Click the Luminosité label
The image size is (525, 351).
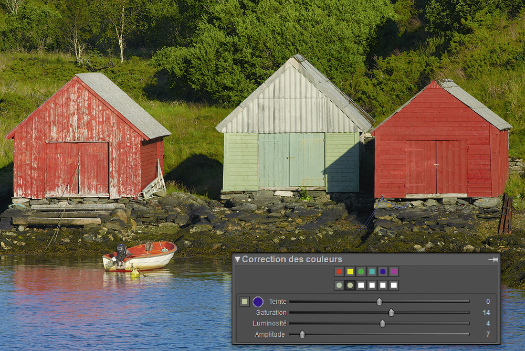pyautogui.click(x=269, y=324)
